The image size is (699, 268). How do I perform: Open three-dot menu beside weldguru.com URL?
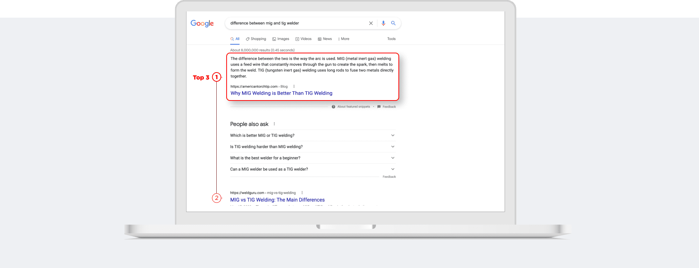pos(302,193)
